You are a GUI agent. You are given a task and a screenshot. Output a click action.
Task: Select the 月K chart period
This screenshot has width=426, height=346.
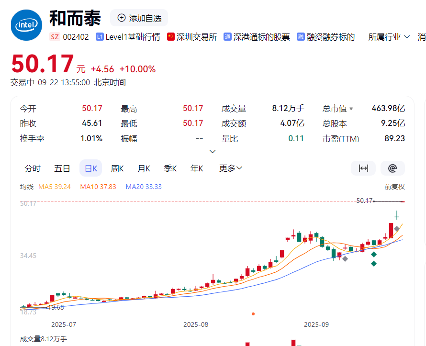point(144,168)
